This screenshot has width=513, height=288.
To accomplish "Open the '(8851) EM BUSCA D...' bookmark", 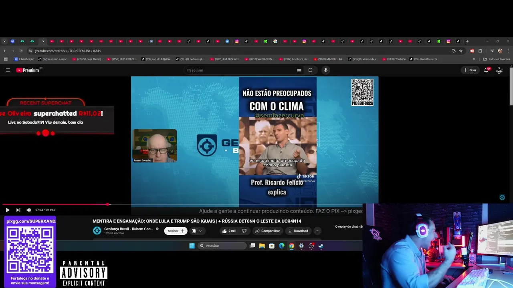I will click(225, 59).
